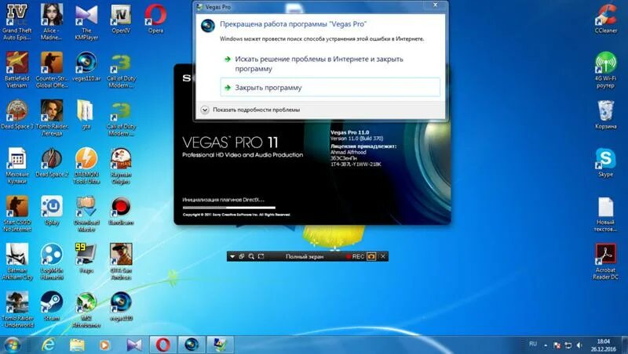Select Корзина recycle bin icon
This screenshot has height=354, width=628.
click(605, 114)
